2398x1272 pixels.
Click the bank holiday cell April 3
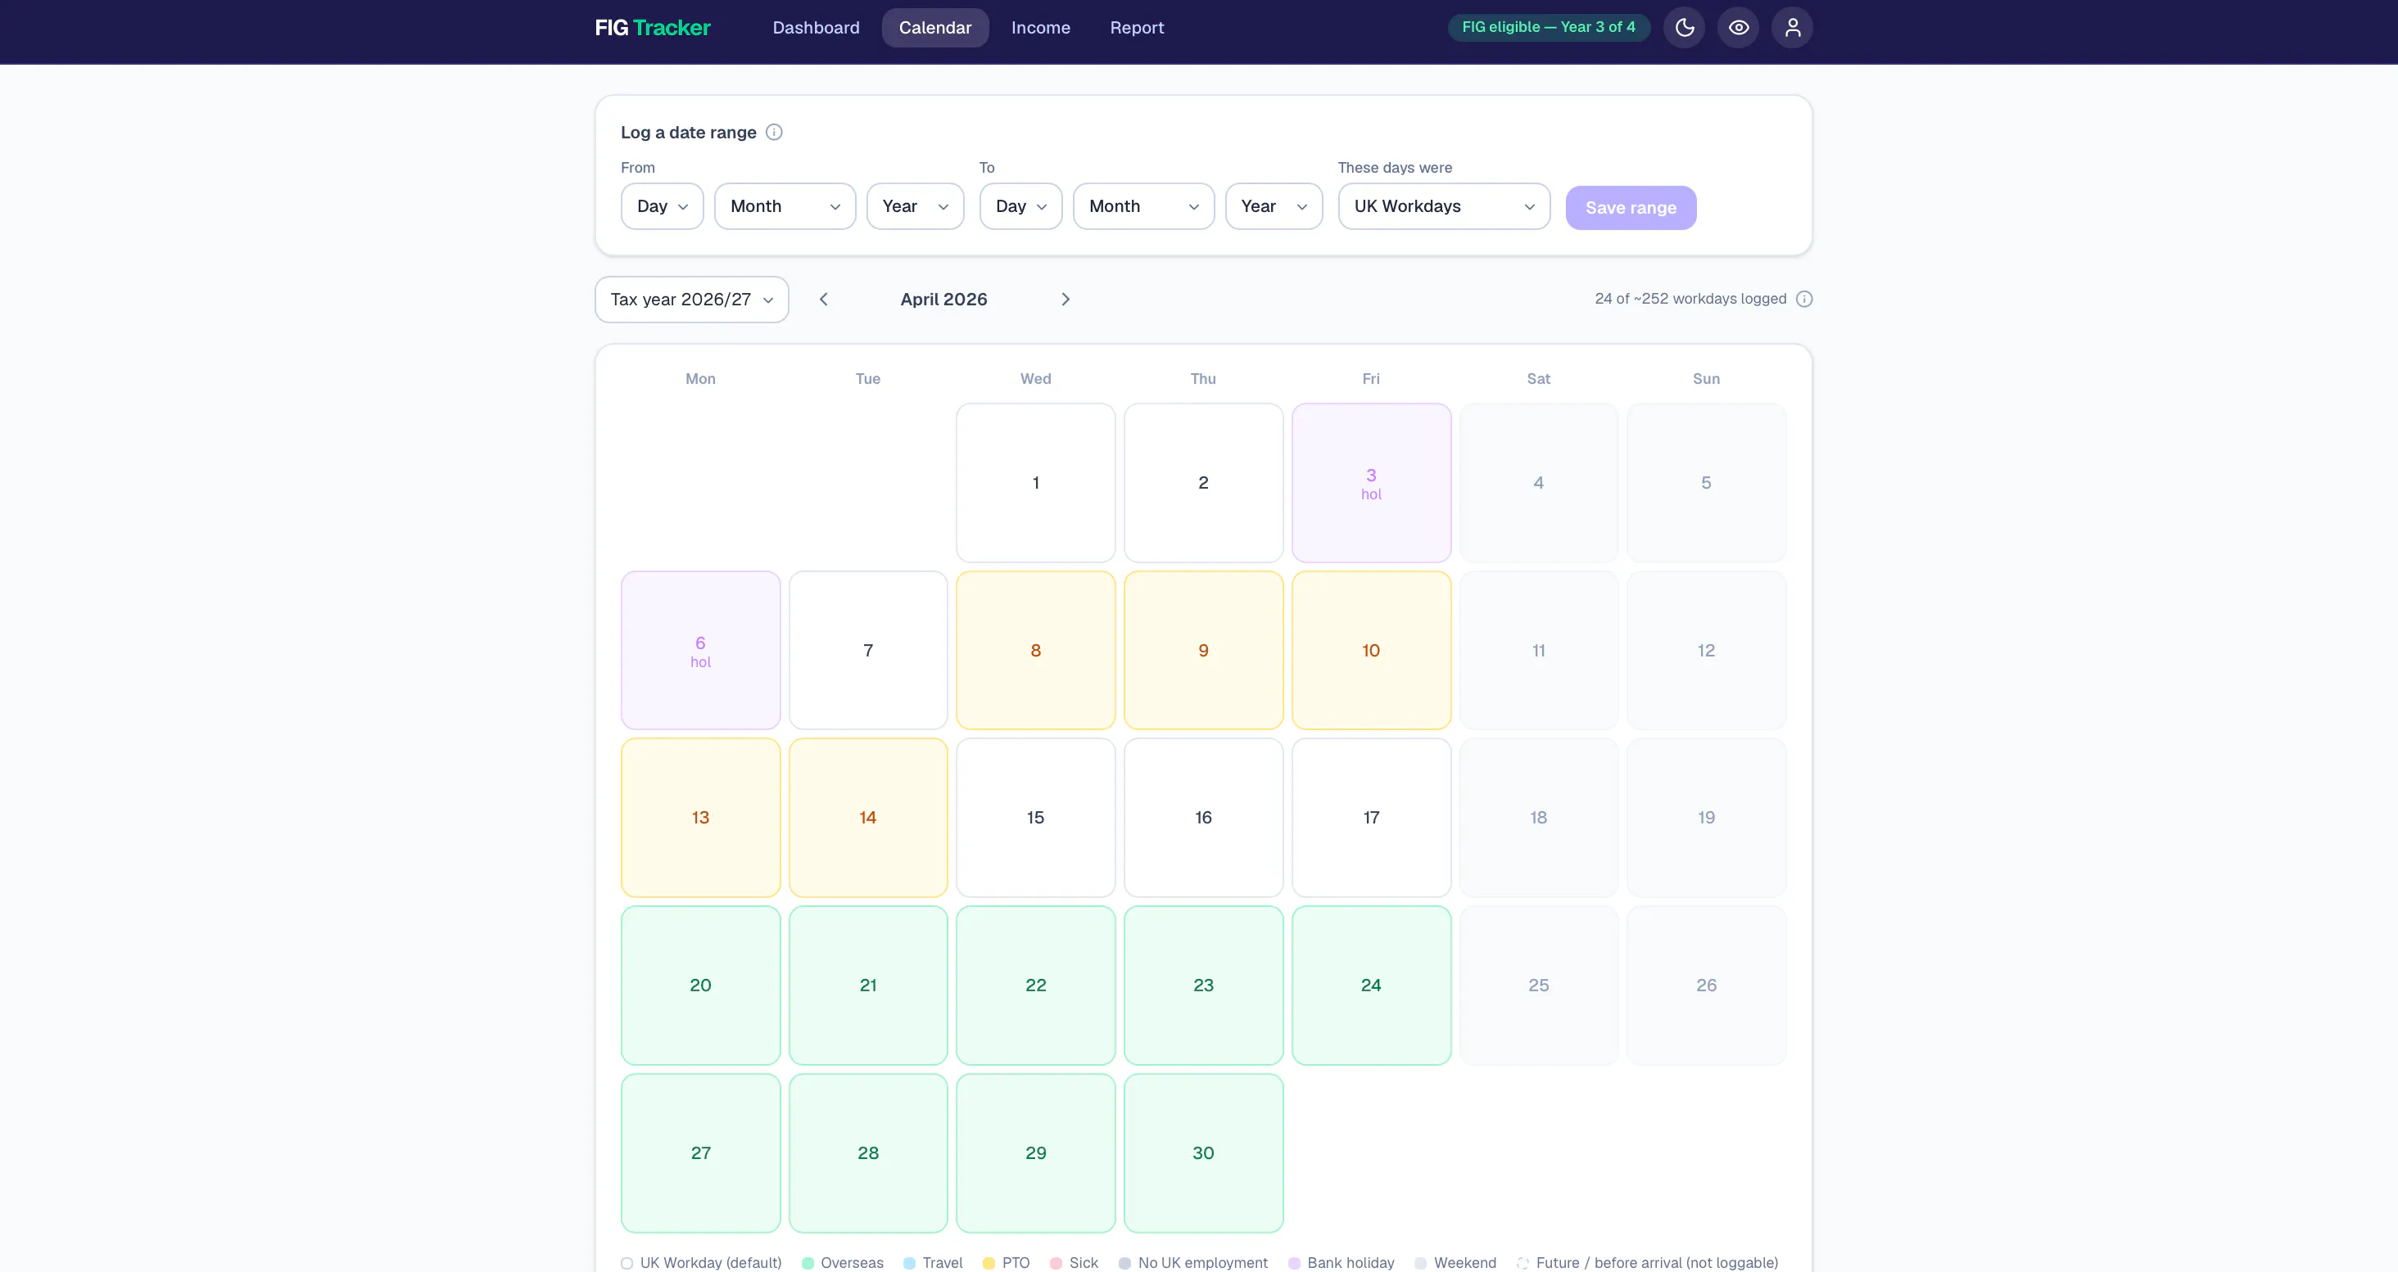(1371, 483)
